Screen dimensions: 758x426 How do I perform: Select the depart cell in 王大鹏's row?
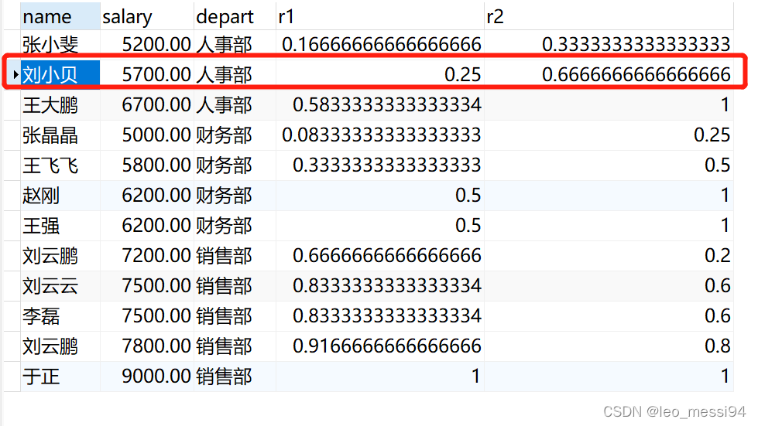tap(235, 104)
